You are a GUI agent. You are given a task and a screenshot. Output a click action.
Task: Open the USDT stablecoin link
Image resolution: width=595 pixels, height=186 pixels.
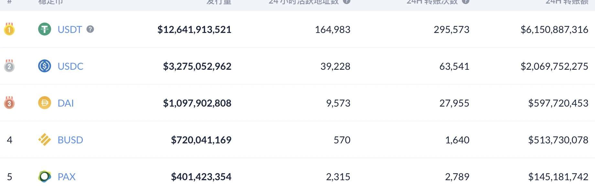tap(70, 30)
